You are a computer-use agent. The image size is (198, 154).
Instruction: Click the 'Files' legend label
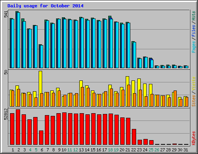(x=193, y=30)
